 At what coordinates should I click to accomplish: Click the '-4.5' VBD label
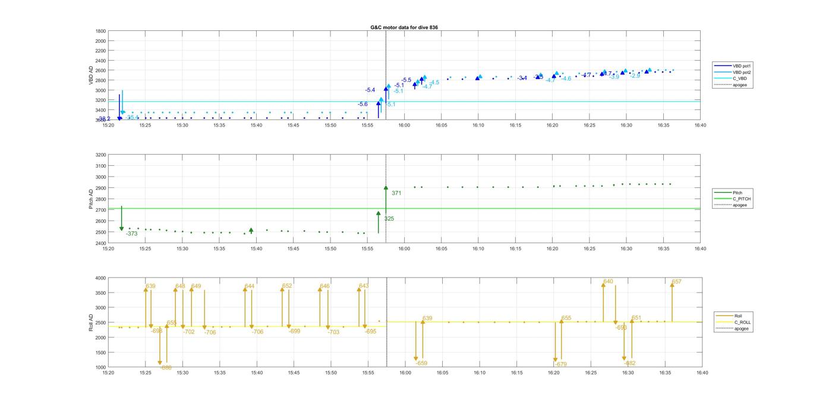pyautogui.click(x=434, y=82)
